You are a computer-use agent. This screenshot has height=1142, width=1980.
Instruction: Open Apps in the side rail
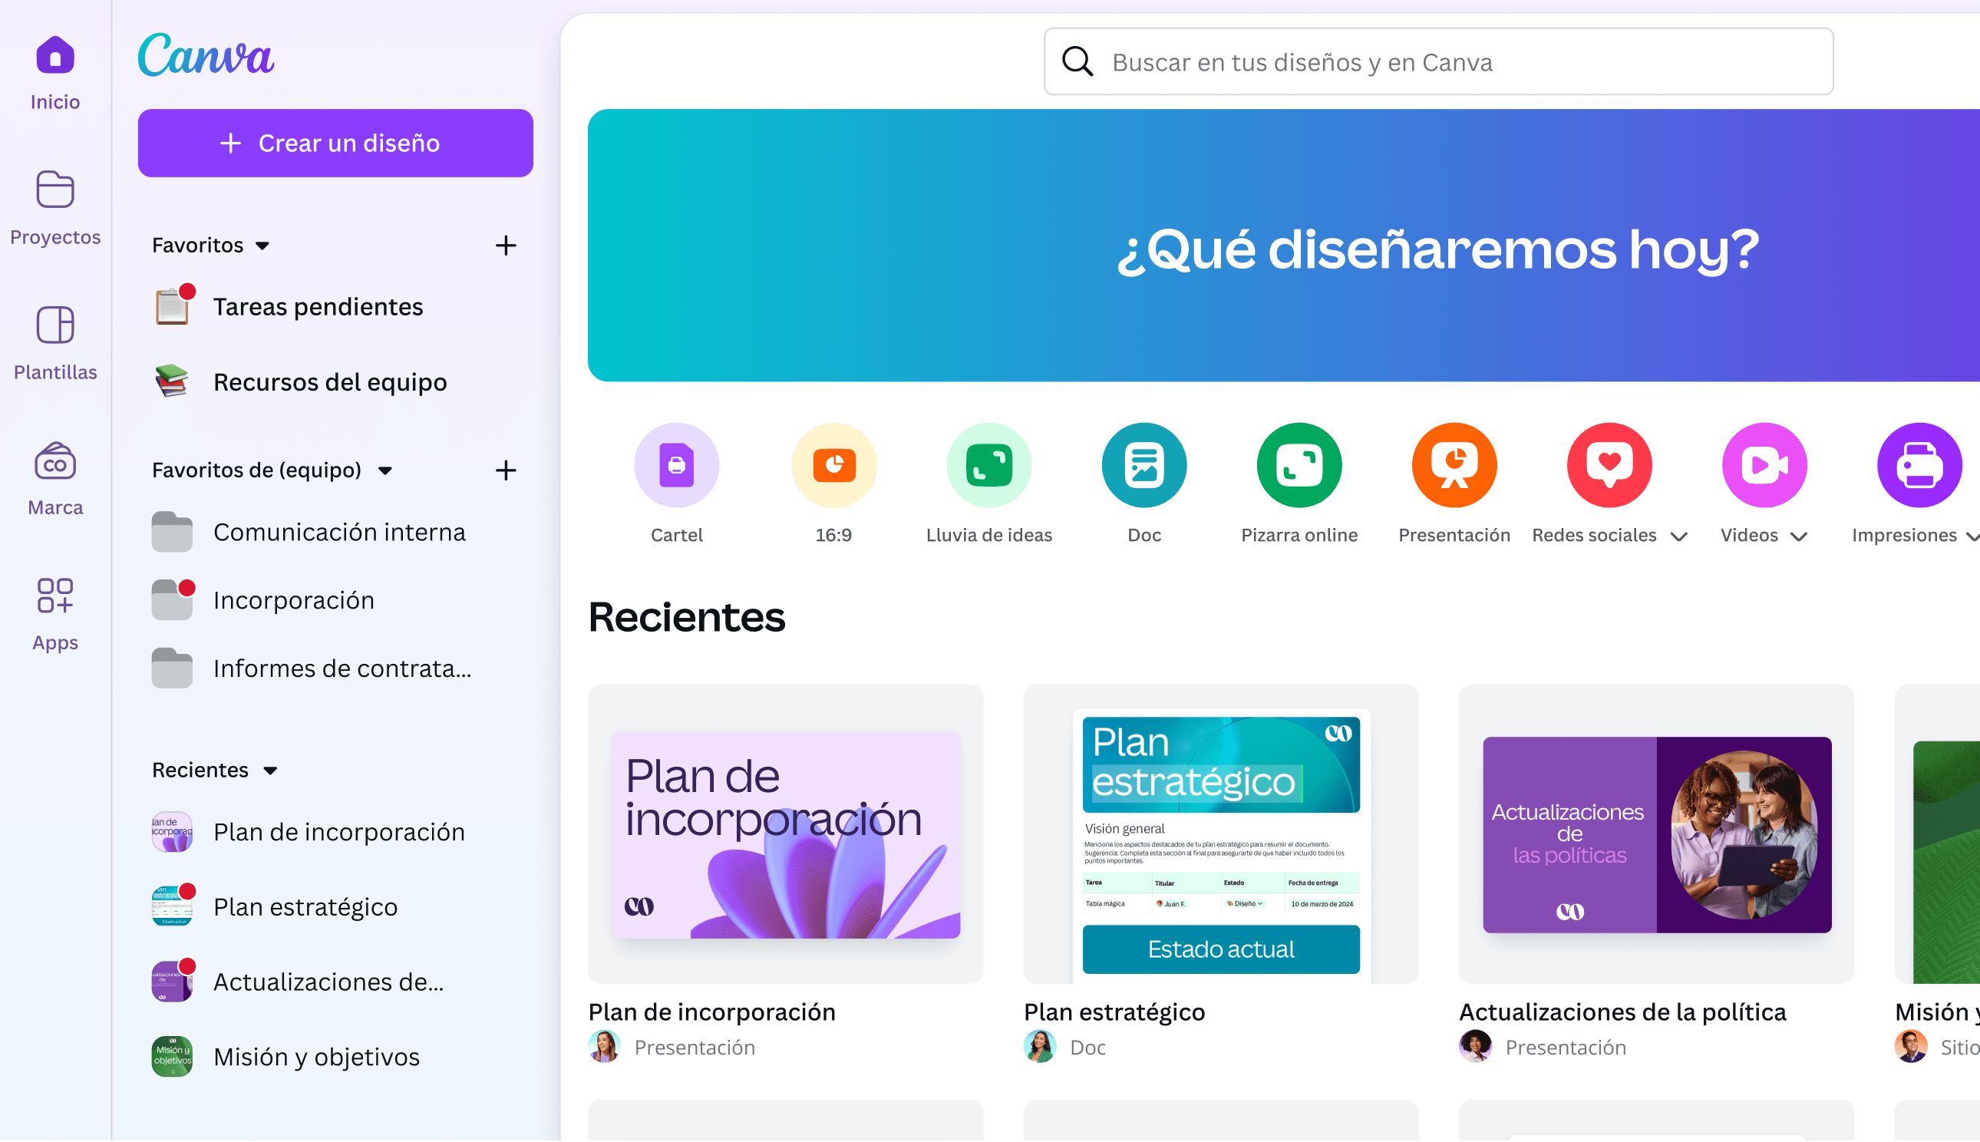coord(55,614)
